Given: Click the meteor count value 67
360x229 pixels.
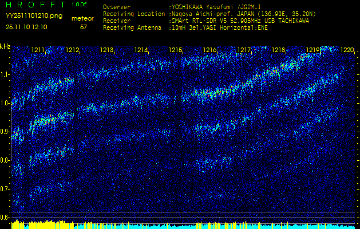Looking at the screenshot, I should [84, 27].
